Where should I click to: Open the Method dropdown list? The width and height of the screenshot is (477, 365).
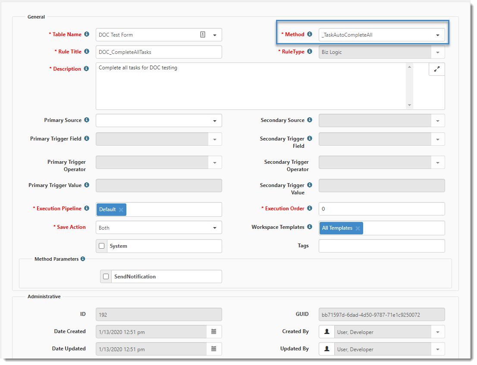(x=437, y=35)
